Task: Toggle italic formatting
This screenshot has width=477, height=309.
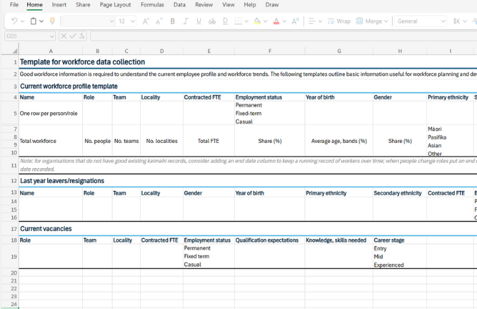Action: pos(185,21)
